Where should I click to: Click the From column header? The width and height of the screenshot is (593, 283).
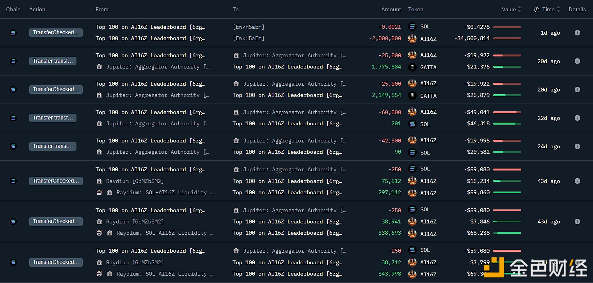tap(102, 9)
